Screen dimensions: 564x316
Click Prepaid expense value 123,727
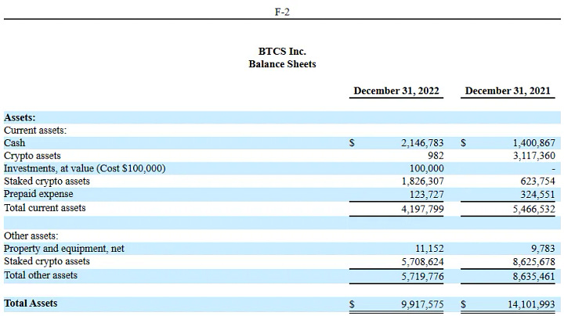coord(427,194)
